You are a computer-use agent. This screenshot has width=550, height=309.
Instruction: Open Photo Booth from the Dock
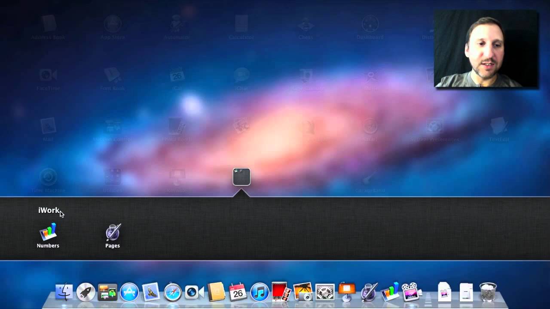281,292
